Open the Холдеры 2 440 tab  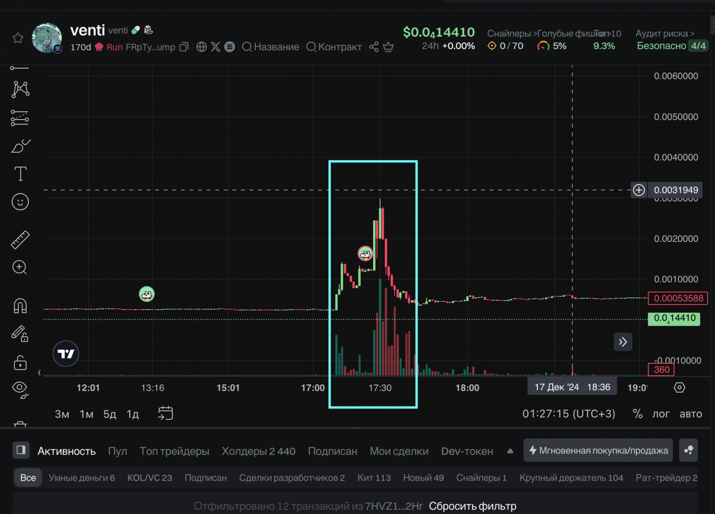258,451
